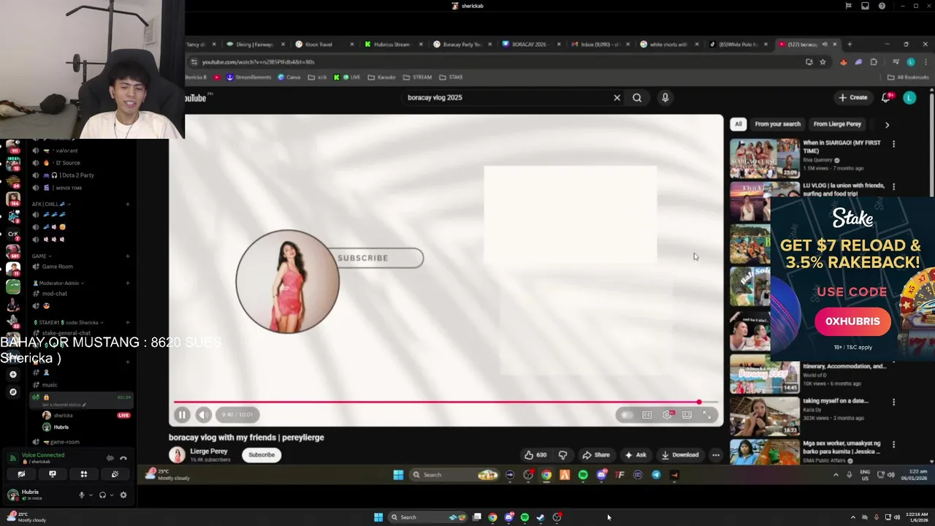This screenshot has width=935, height=526.
Task: Open options for the 'LU VLOG' video
Action: tap(893, 187)
